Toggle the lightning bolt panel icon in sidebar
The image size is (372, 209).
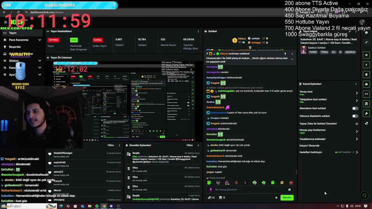366,65
